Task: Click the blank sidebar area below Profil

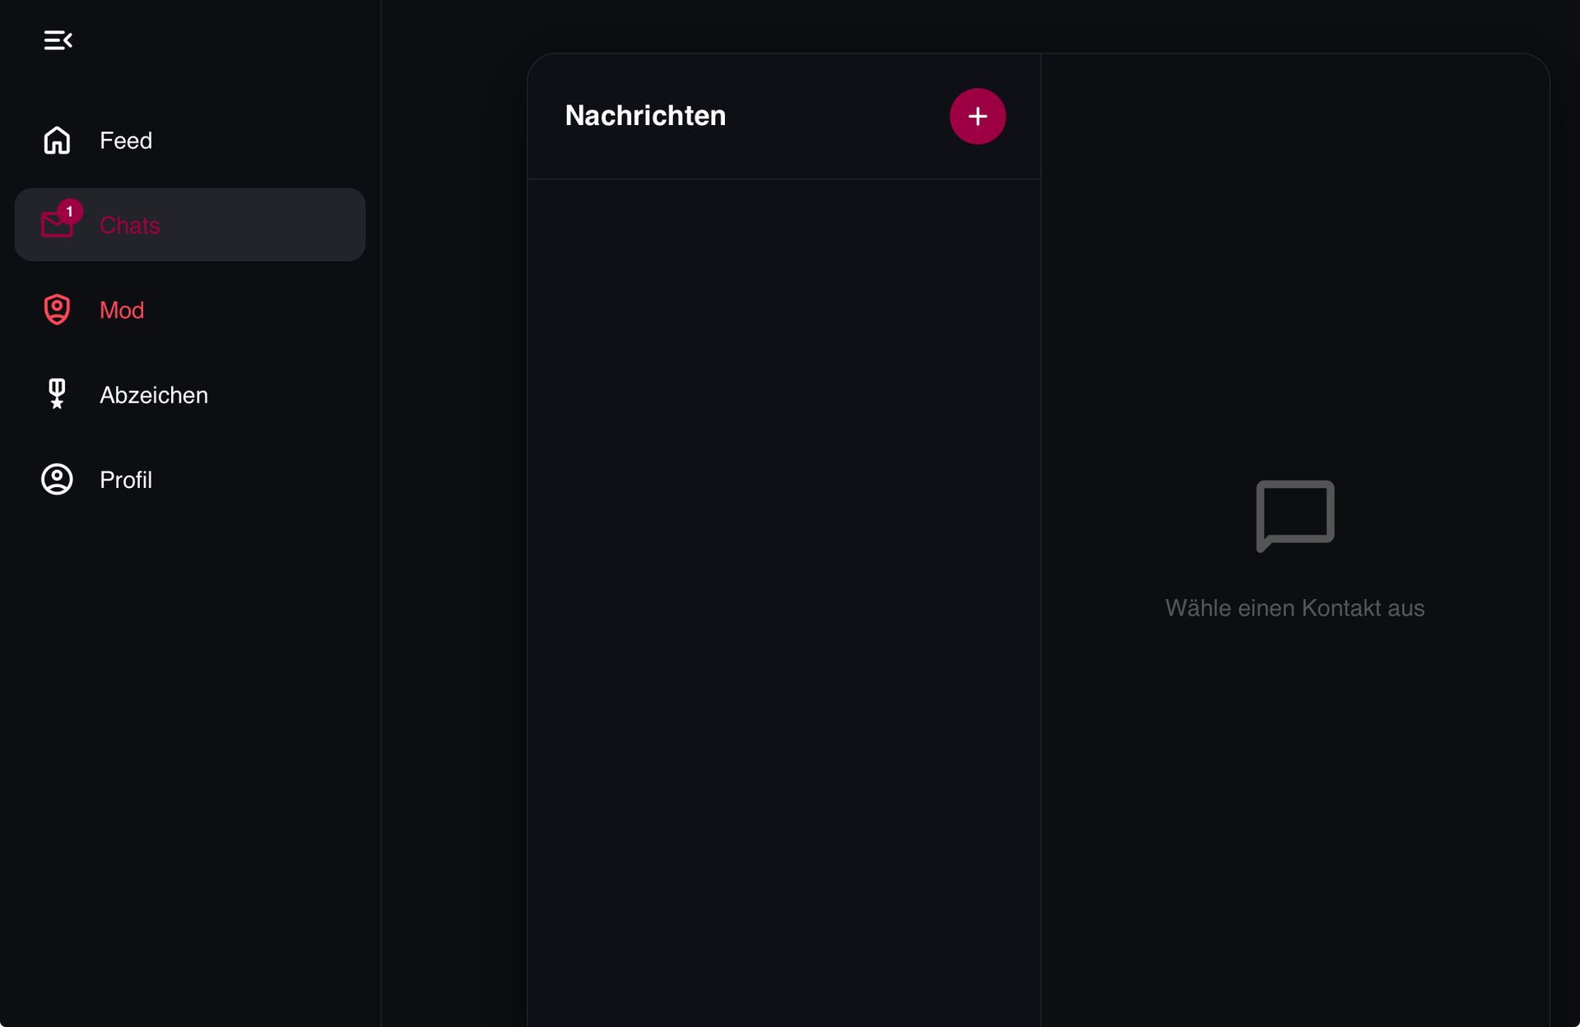Action: [x=189, y=741]
